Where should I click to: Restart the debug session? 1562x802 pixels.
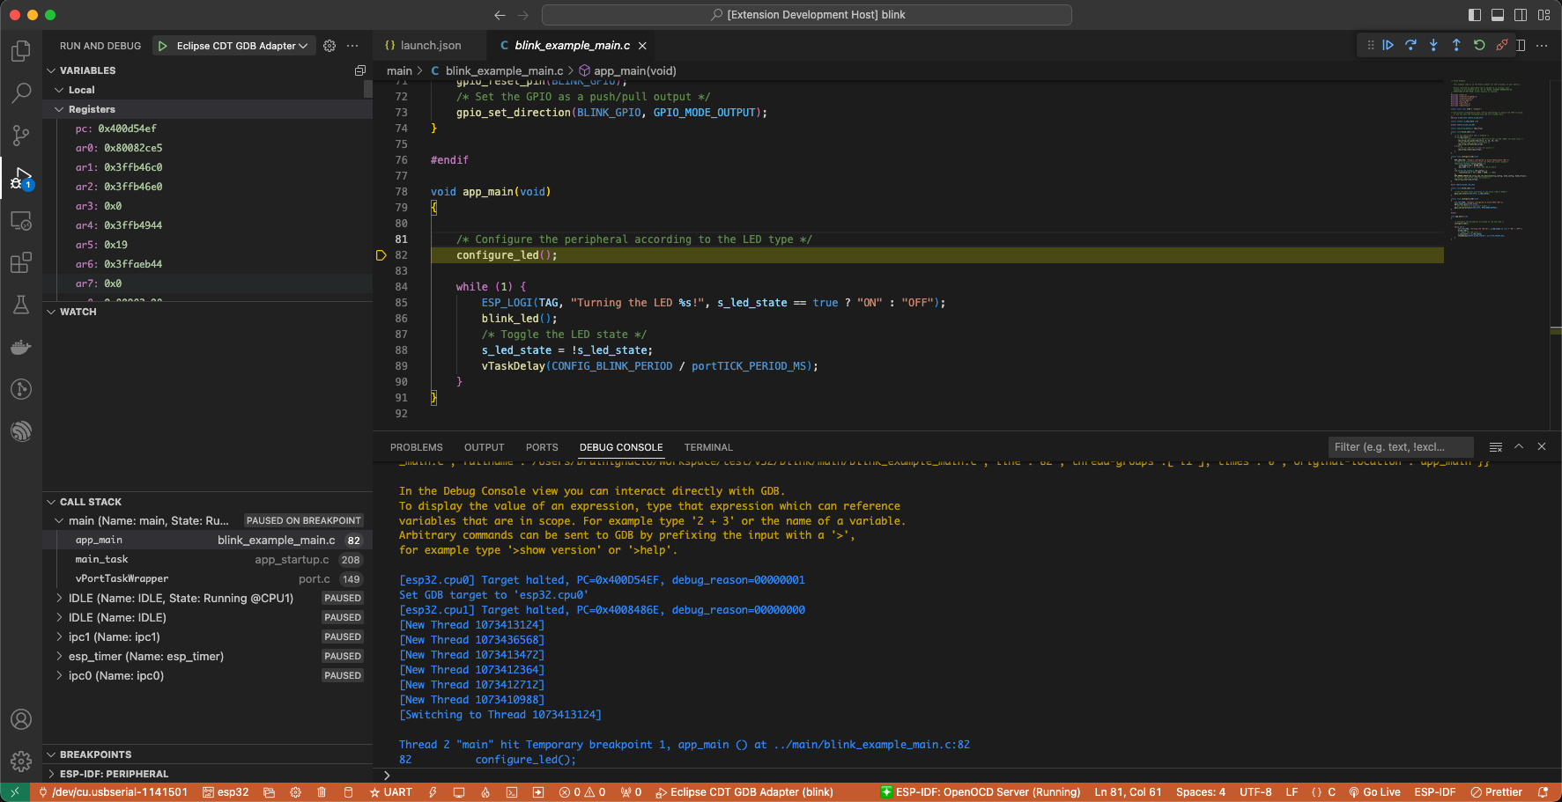[1479, 45]
